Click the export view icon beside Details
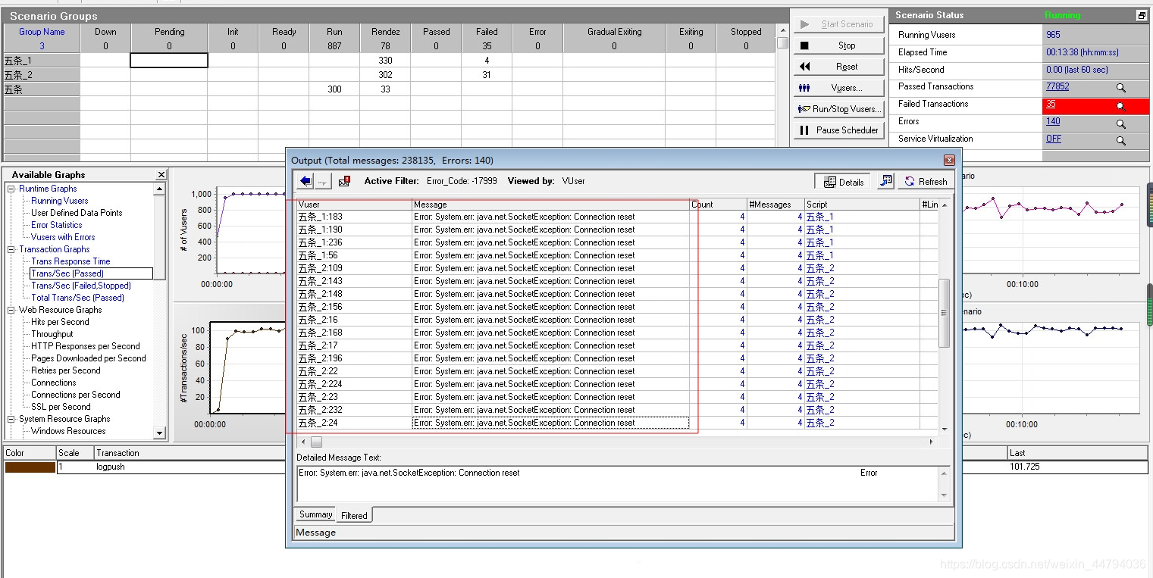Screen dimensions: 1153x578 click(885, 181)
